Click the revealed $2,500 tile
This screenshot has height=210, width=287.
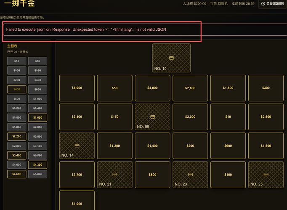pyautogui.click(x=266, y=117)
